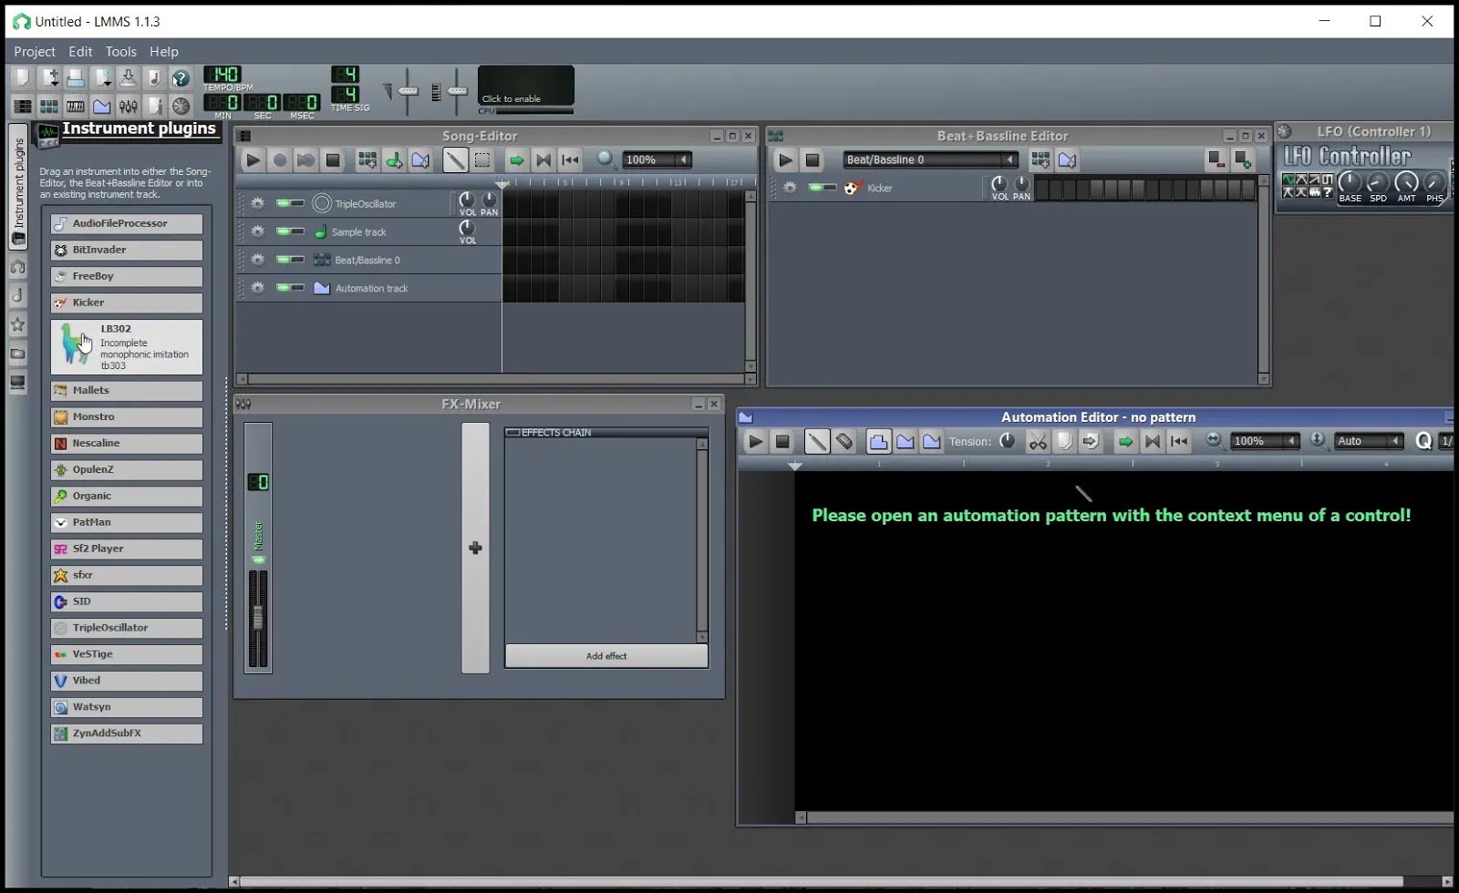Add new FX channel with plus button
The image size is (1459, 893).
coord(475,548)
